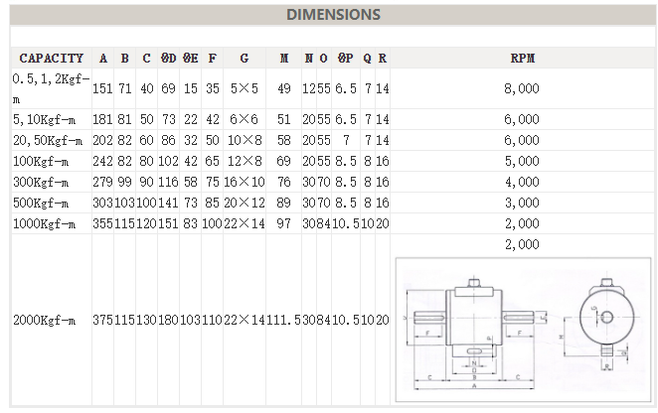The image size is (658, 413).
Task: Select the 5,10Kgf-m capacity row label
Action: [45, 120]
